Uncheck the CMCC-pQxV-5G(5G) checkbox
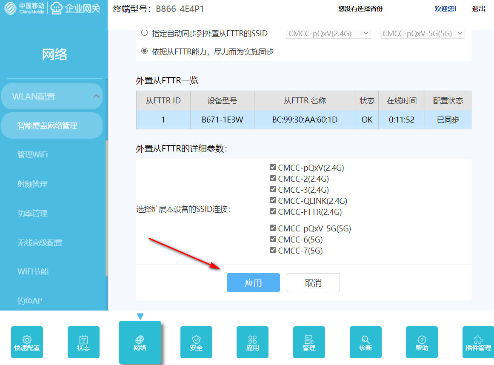Viewport: 494px width, 365px height. point(273,228)
